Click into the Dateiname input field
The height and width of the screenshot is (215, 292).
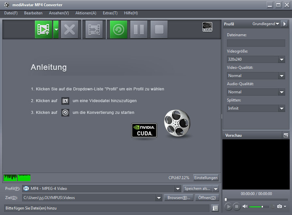[256, 43]
